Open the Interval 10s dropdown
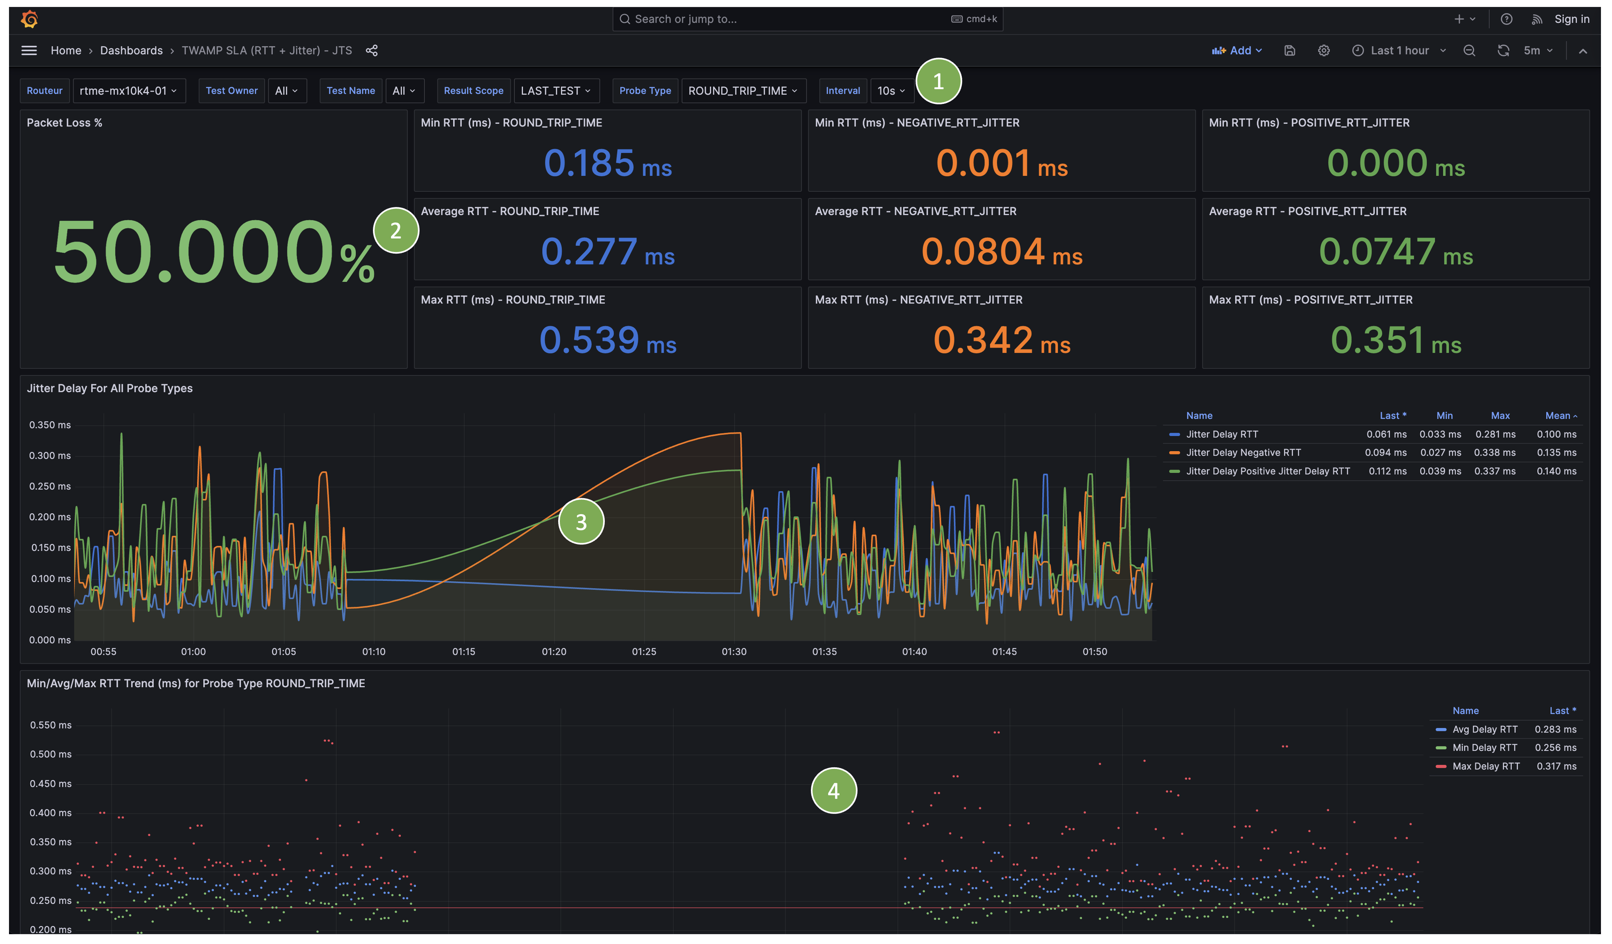This screenshot has width=1612, height=944. tap(891, 91)
